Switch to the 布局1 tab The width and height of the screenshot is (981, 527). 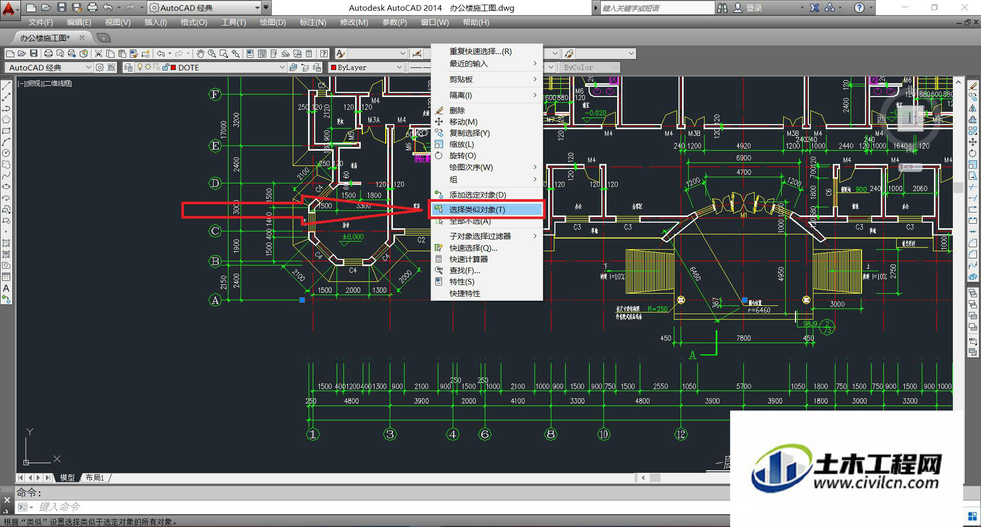(x=95, y=477)
